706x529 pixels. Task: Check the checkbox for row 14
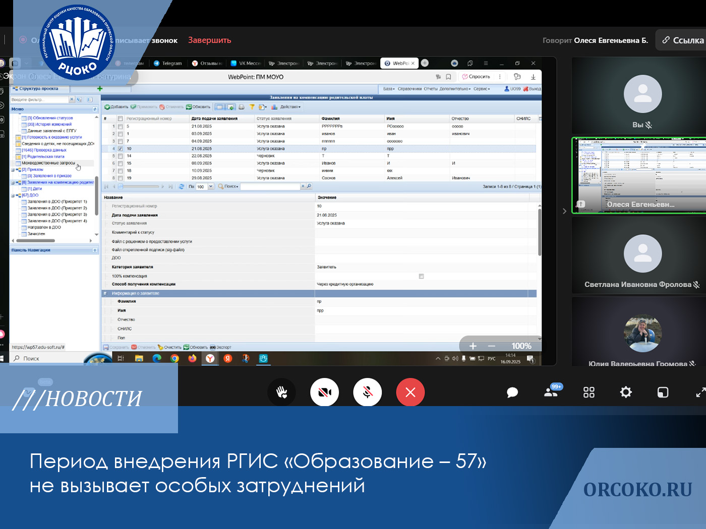[x=120, y=156]
